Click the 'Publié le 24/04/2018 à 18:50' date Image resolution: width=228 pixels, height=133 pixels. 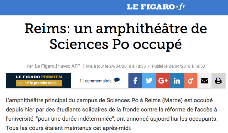[x=178, y=66]
